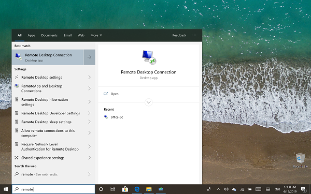Launch Microsoft Store from the taskbar

pos(125,189)
